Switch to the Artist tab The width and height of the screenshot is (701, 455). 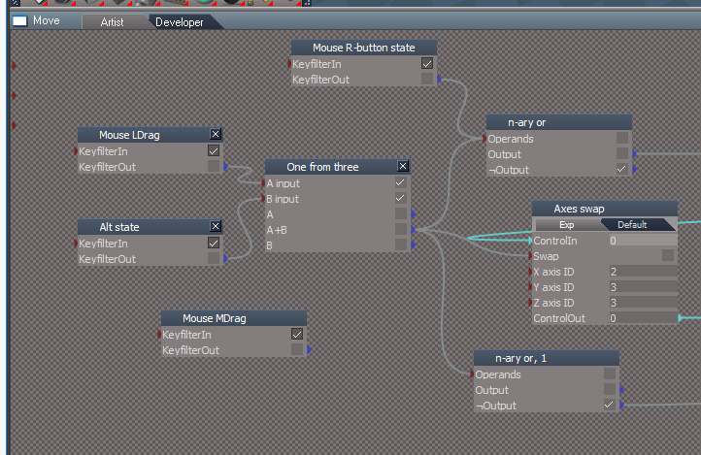[x=112, y=22]
